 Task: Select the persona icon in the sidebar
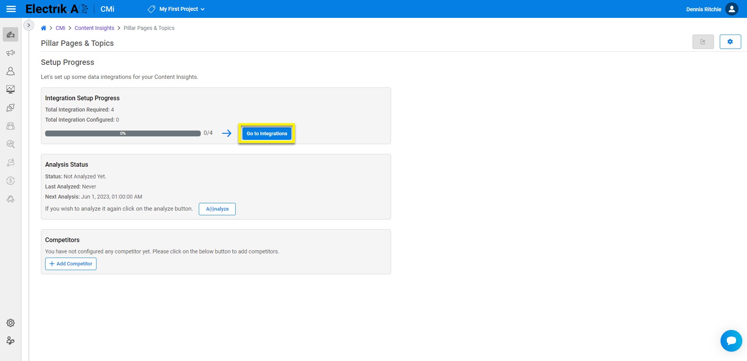(x=11, y=71)
